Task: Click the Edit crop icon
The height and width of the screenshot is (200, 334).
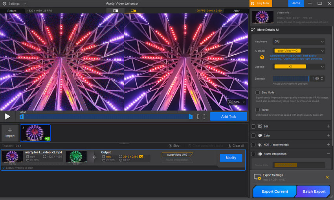Action: pyautogui.click(x=260, y=126)
